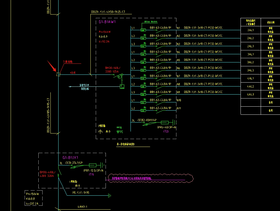
Task: Select the kWh meter symbol on the N11 row
Action: click(x=143, y=111)
